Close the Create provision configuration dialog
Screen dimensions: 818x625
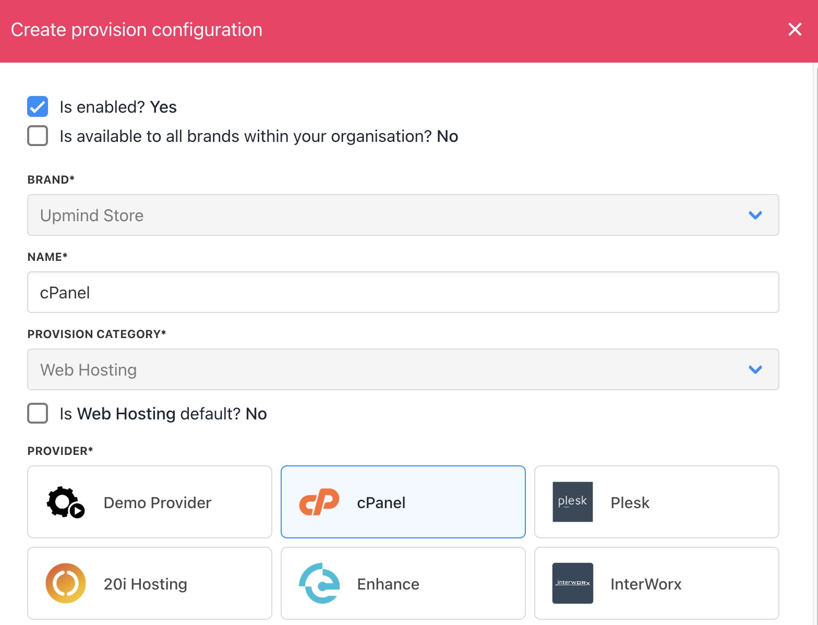coord(795,29)
